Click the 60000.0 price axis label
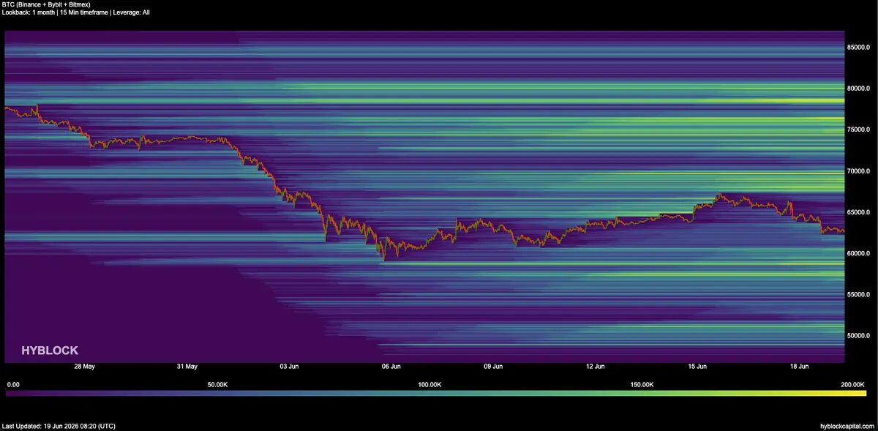The image size is (878, 431). click(x=860, y=253)
